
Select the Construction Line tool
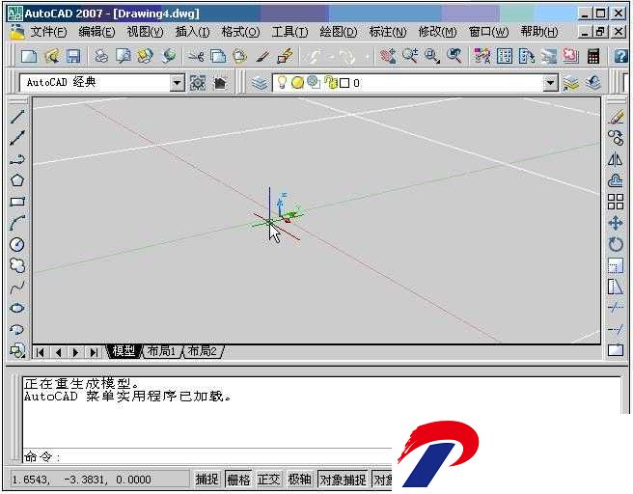[x=17, y=138]
